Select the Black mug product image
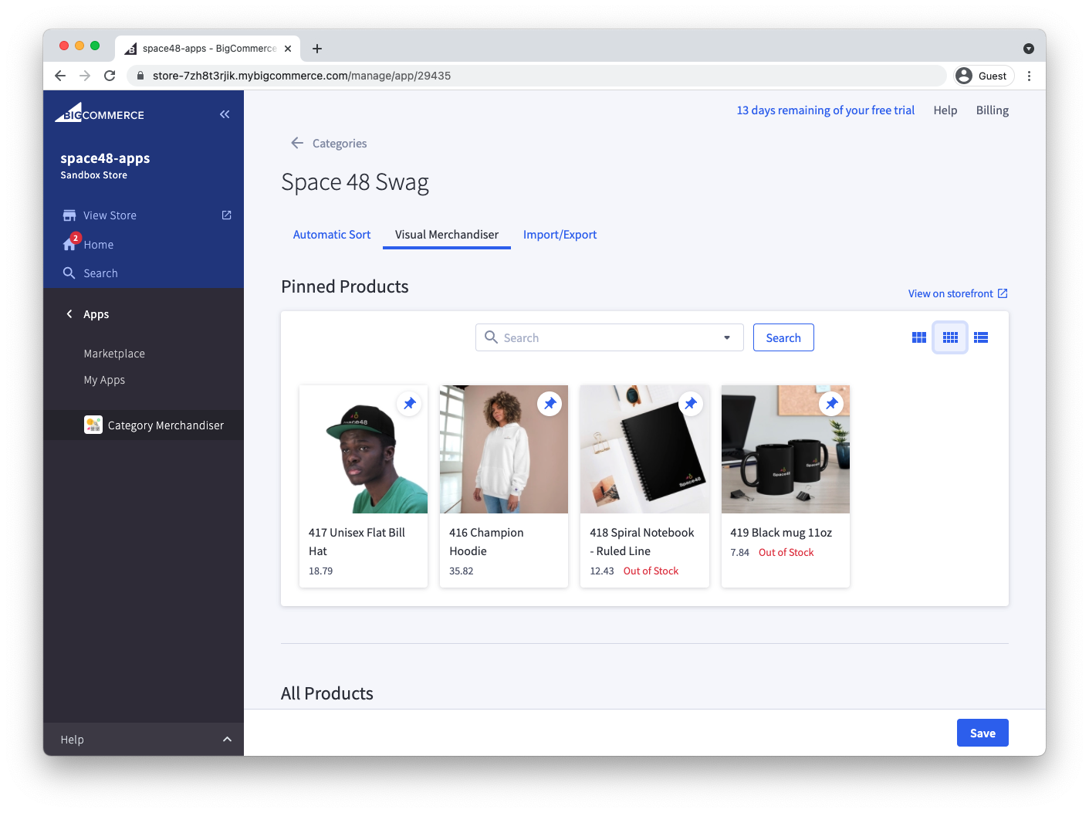The image size is (1089, 813). click(x=786, y=449)
